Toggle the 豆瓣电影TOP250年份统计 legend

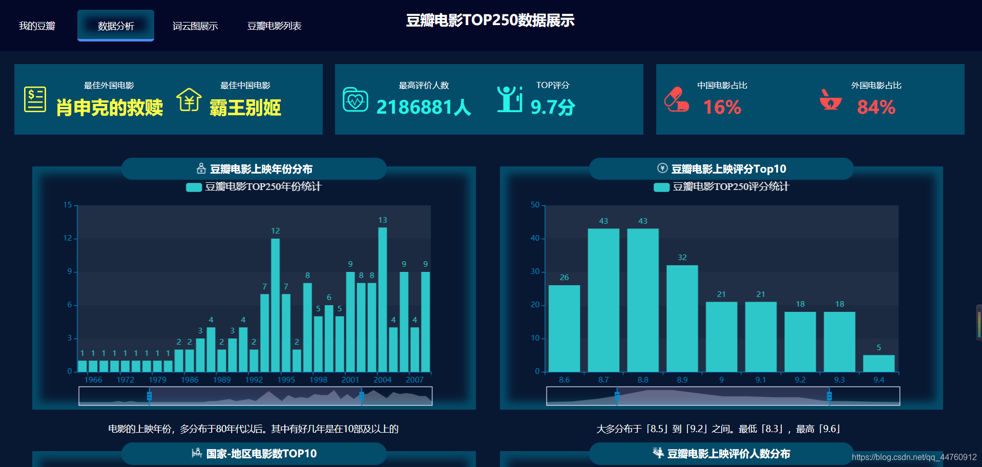253,187
